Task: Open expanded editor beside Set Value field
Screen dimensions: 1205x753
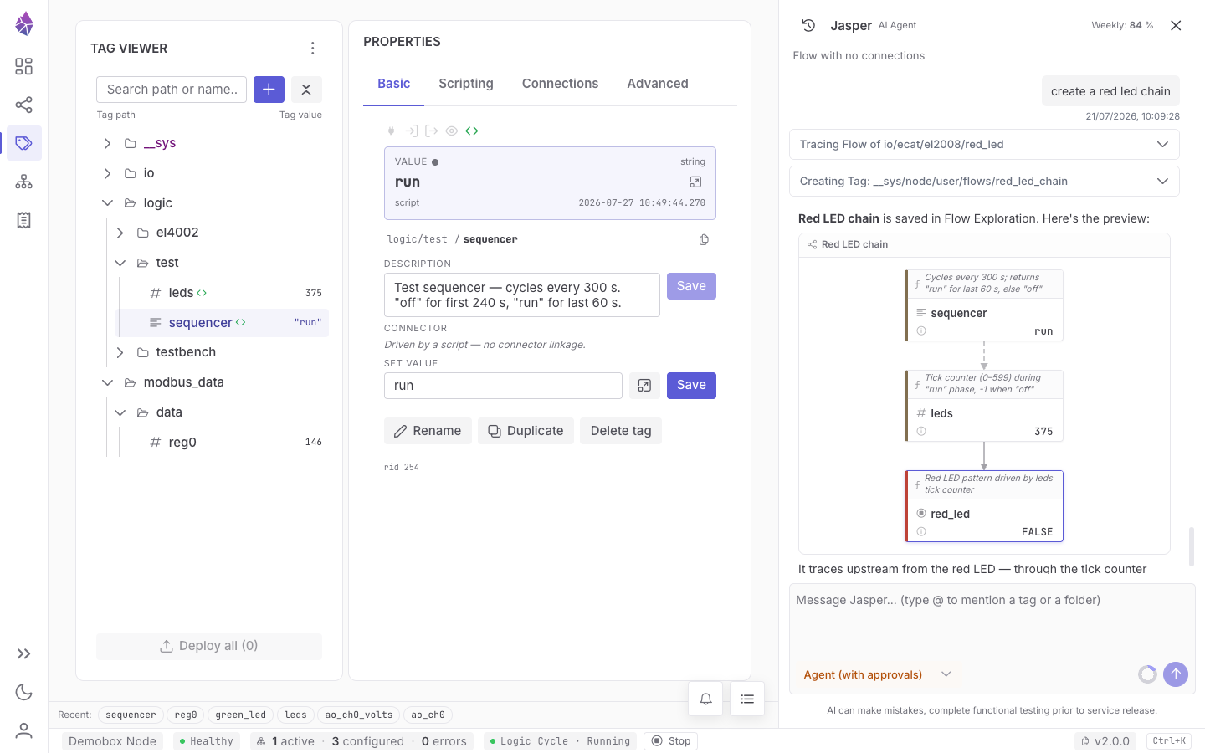Action: point(644,386)
